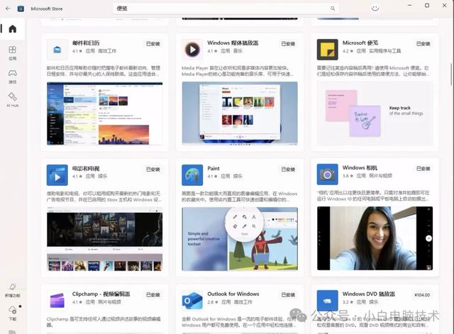Open the Clipchamp - 视频编辑器 title link
The image size is (454, 334).
tap(101, 294)
